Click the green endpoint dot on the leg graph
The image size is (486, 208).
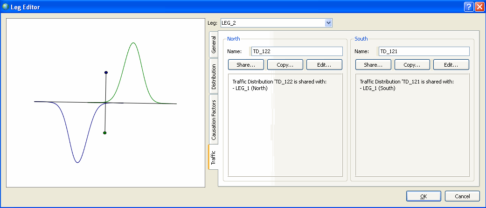[x=105, y=133]
